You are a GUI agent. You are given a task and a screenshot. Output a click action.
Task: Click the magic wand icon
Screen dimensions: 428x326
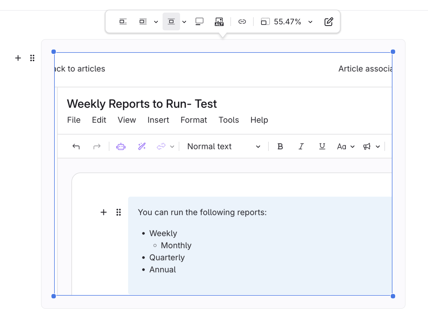point(142,147)
